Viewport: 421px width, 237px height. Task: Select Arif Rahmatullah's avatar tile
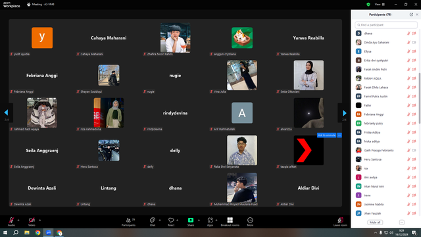[242, 113]
